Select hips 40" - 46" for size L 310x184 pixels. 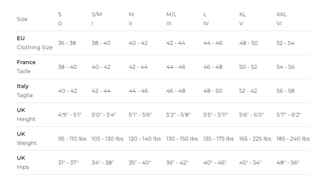pos(214,163)
